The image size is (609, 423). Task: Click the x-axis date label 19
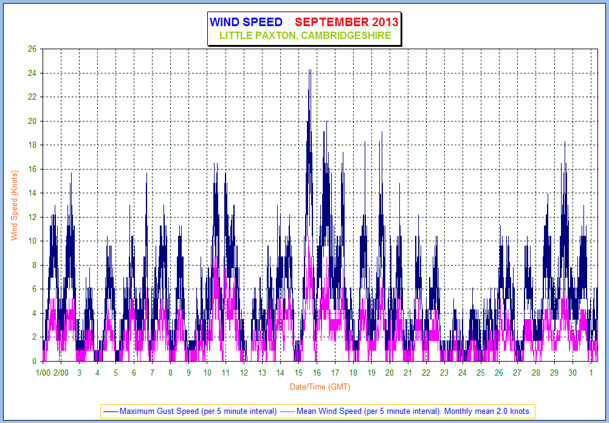coord(372,373)
